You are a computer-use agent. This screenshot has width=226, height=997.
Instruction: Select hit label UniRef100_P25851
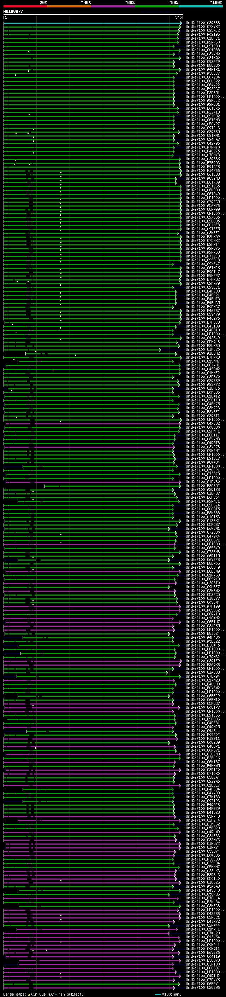(203, 93)
